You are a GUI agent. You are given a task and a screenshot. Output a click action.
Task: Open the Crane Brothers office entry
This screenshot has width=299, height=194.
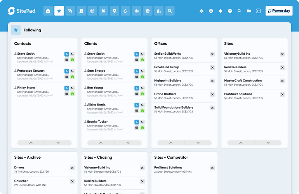point(165,94)
